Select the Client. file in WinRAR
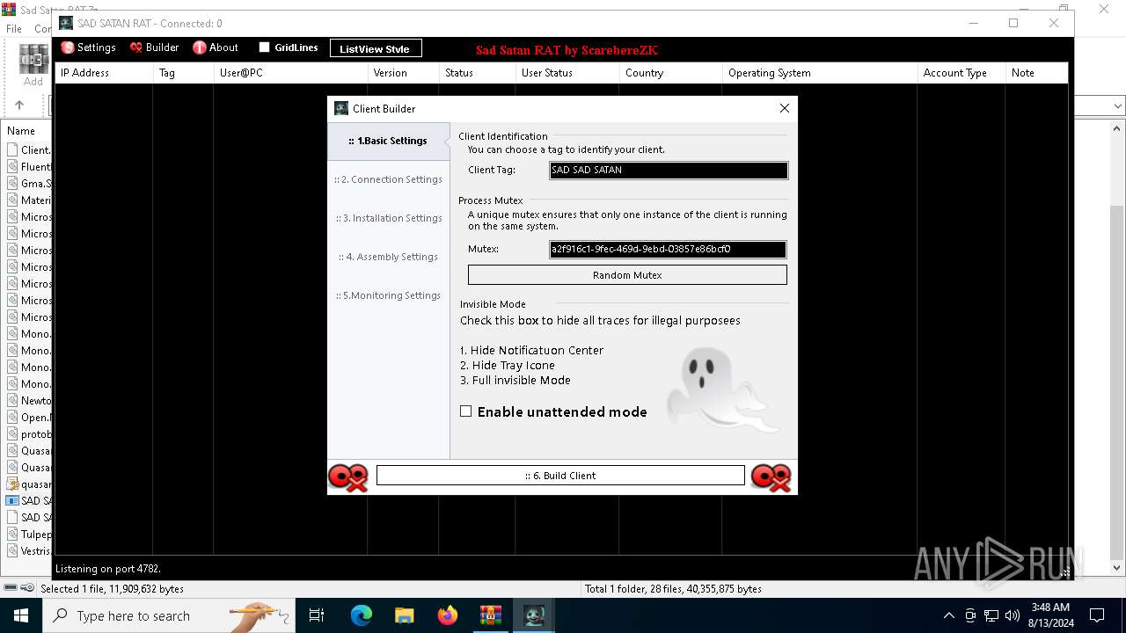The image size is (1126, 633). (28, 150)
